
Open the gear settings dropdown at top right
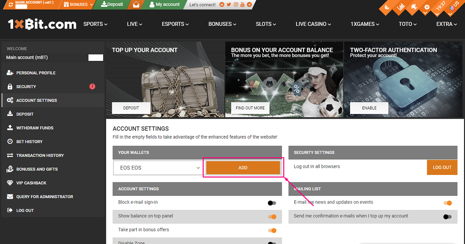427,7
